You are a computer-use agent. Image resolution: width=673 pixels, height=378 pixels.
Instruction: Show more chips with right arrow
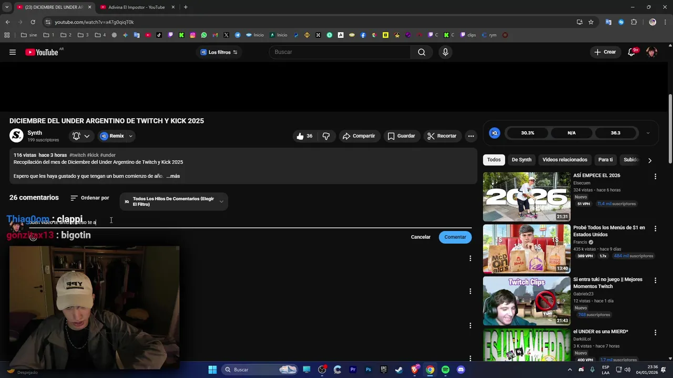650,160
